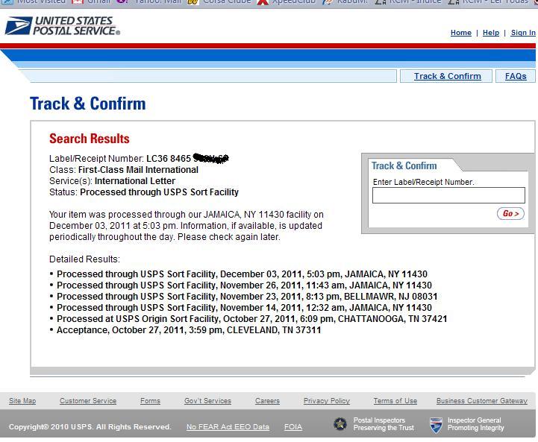The height and width of the screenshot is (442, 538).
Task: Open the Careers footer link
Action: (267, 400)
